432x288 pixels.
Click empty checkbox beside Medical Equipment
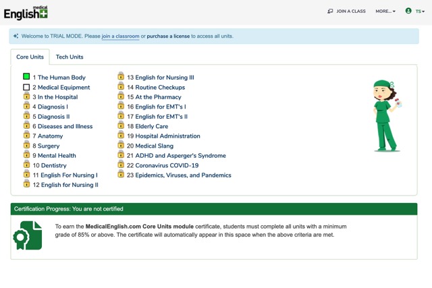click(26, 87)
